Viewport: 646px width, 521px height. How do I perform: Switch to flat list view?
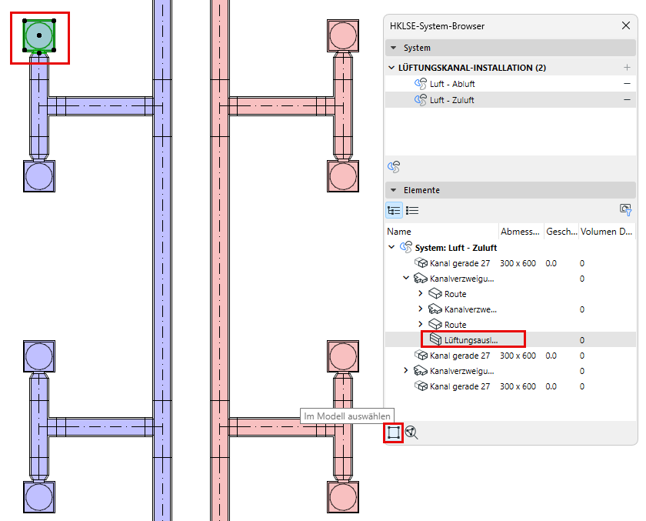(412, 210)
